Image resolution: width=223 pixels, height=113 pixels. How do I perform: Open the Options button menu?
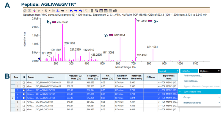pyautogui.click(x=210, y=71)
